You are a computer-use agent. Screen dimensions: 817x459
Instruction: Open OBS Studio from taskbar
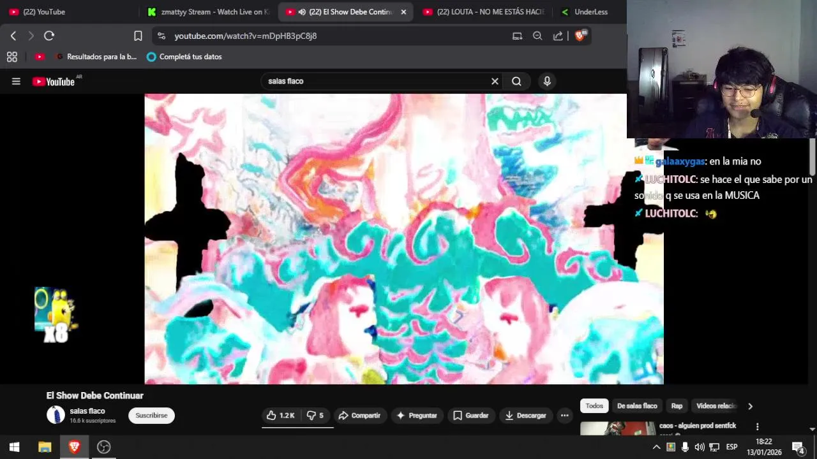point(103,447)
